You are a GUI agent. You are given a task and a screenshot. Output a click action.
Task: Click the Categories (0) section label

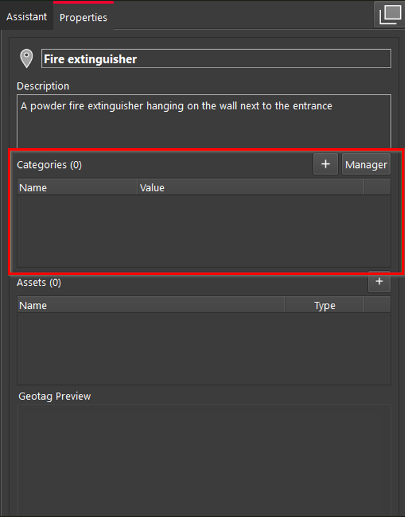pos(50,165)
